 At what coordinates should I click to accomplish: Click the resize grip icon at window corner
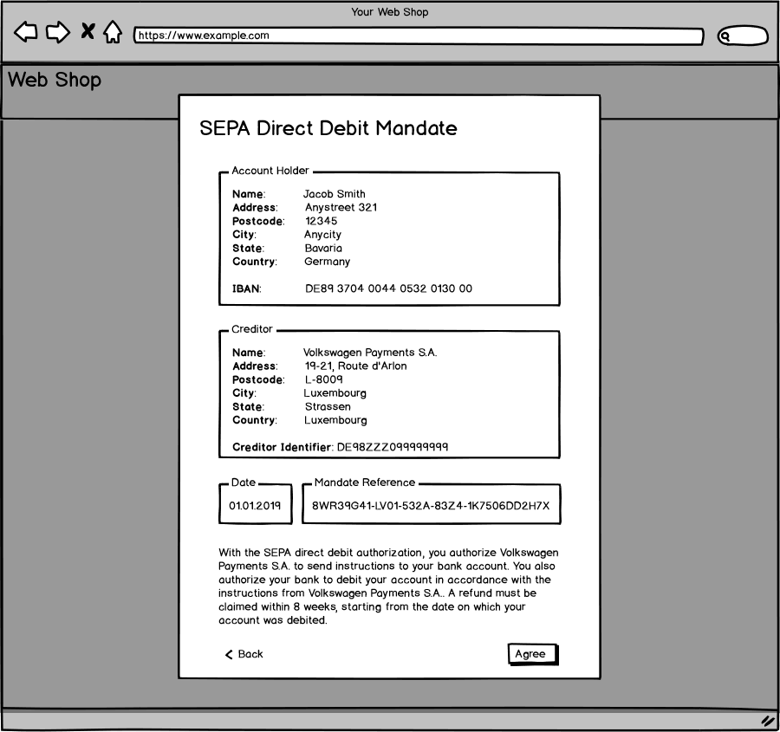pyautogui.click(x=768, y=721)
